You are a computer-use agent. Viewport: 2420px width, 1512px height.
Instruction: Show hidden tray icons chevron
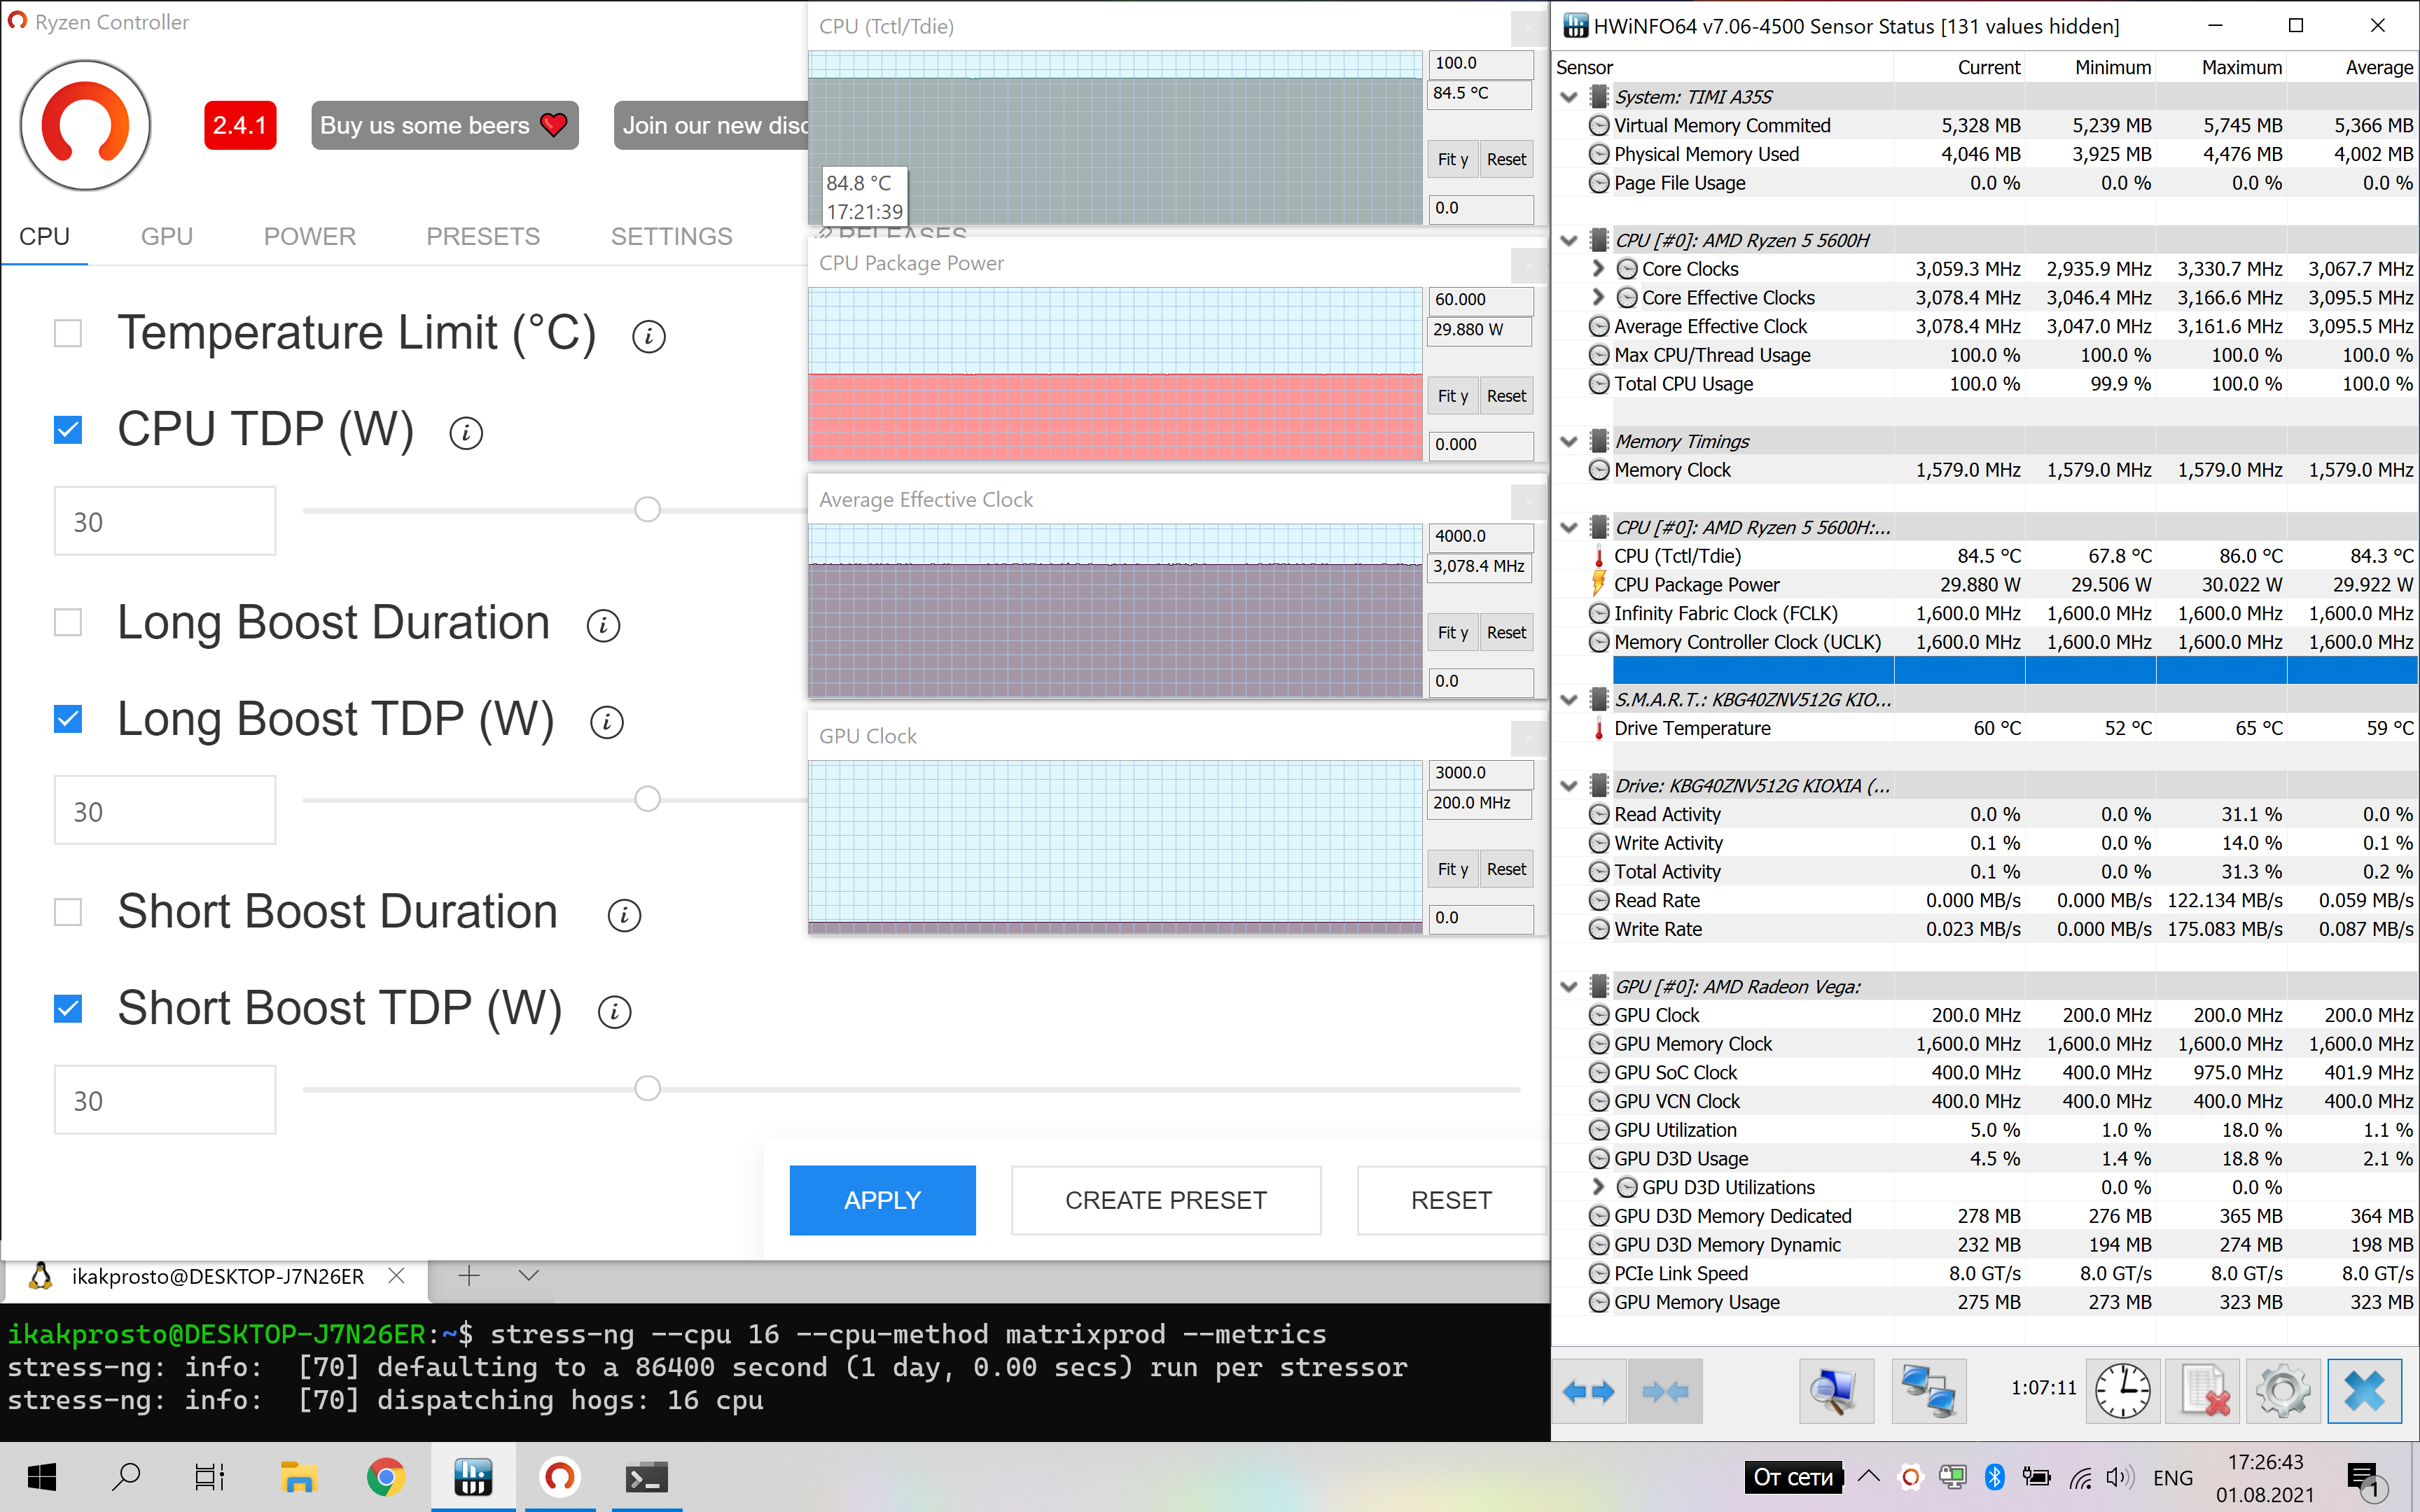tap(1868, 1477)
